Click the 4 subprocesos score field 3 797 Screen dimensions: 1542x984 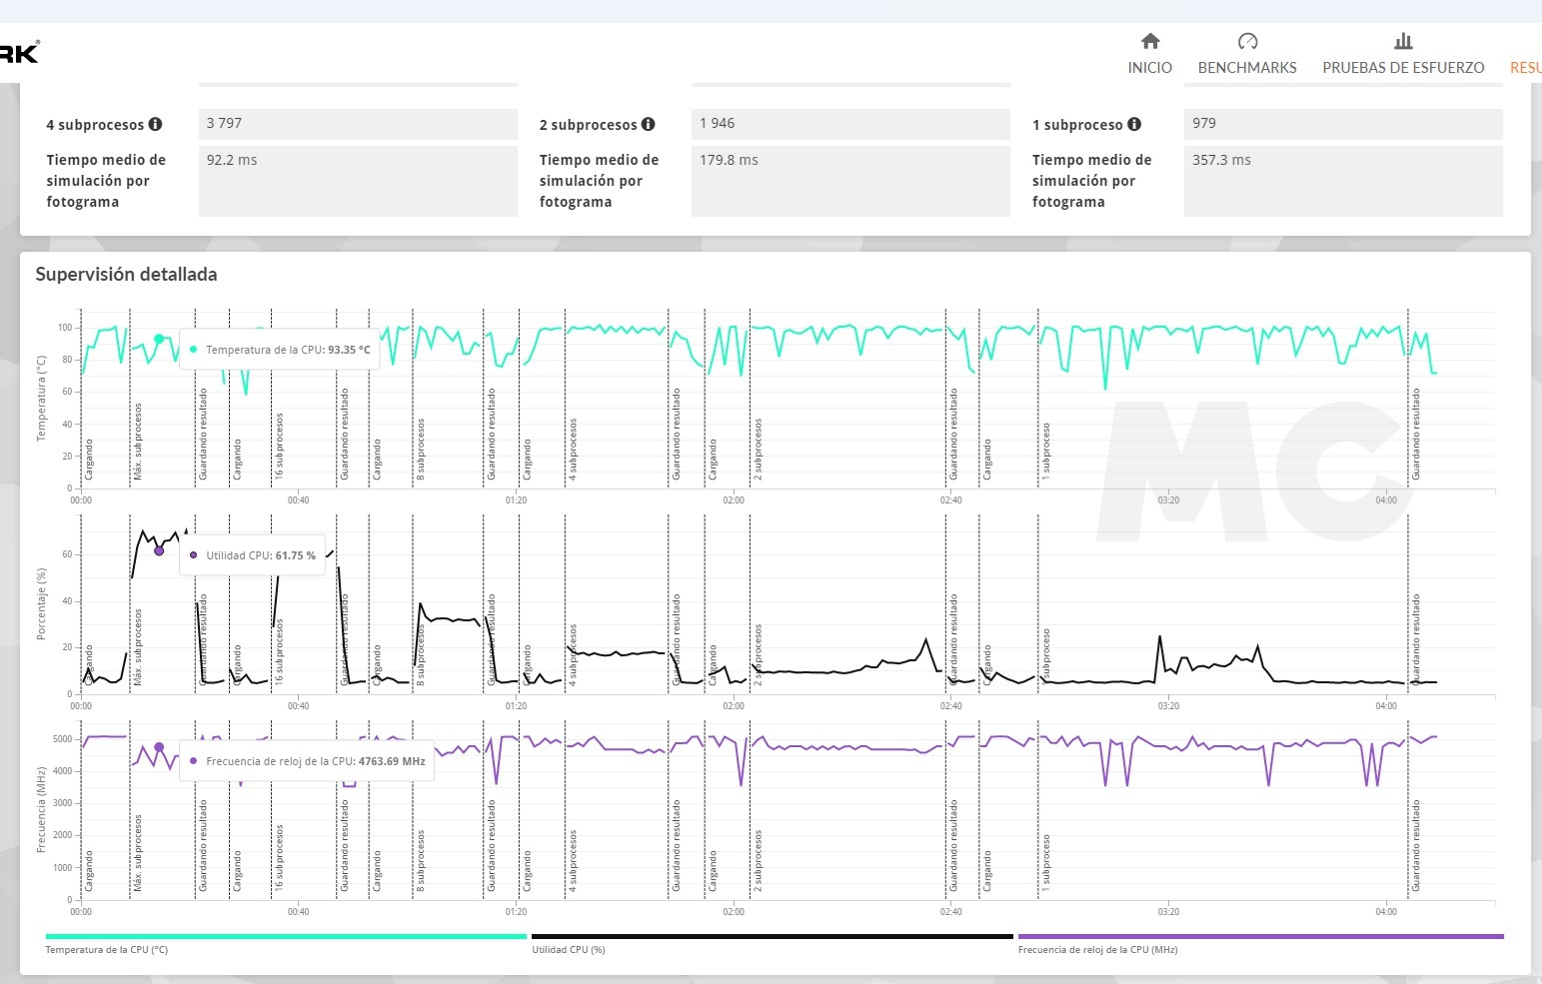coord(358,124)
